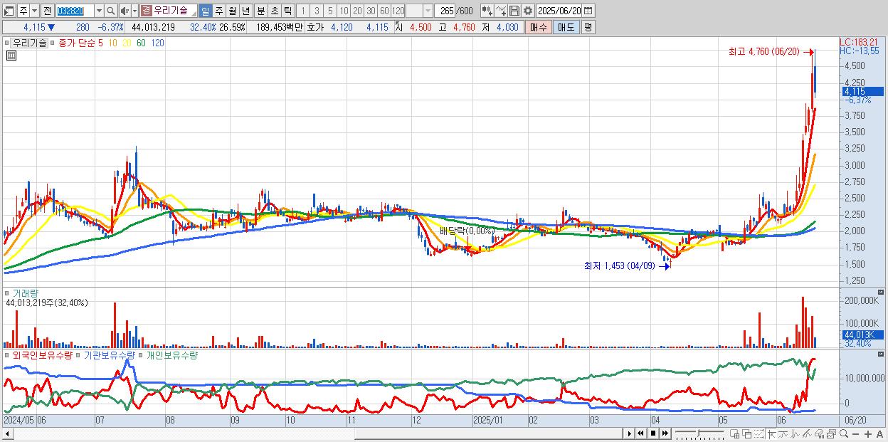Open chart settings gear icon

tap(528, 11)
